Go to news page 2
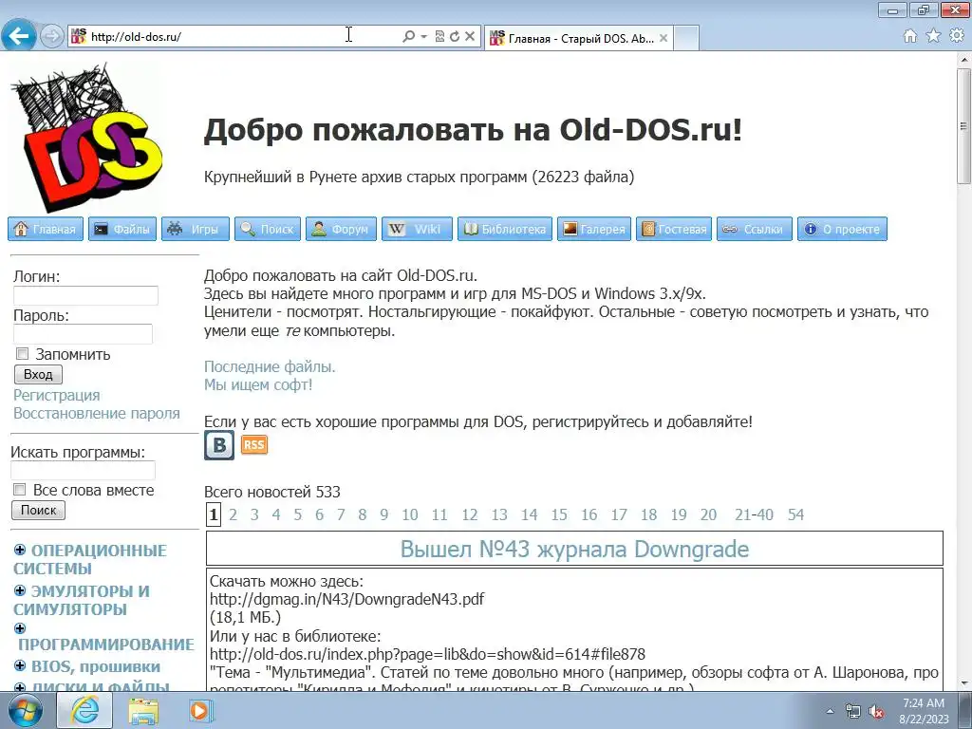 (234, 514)
